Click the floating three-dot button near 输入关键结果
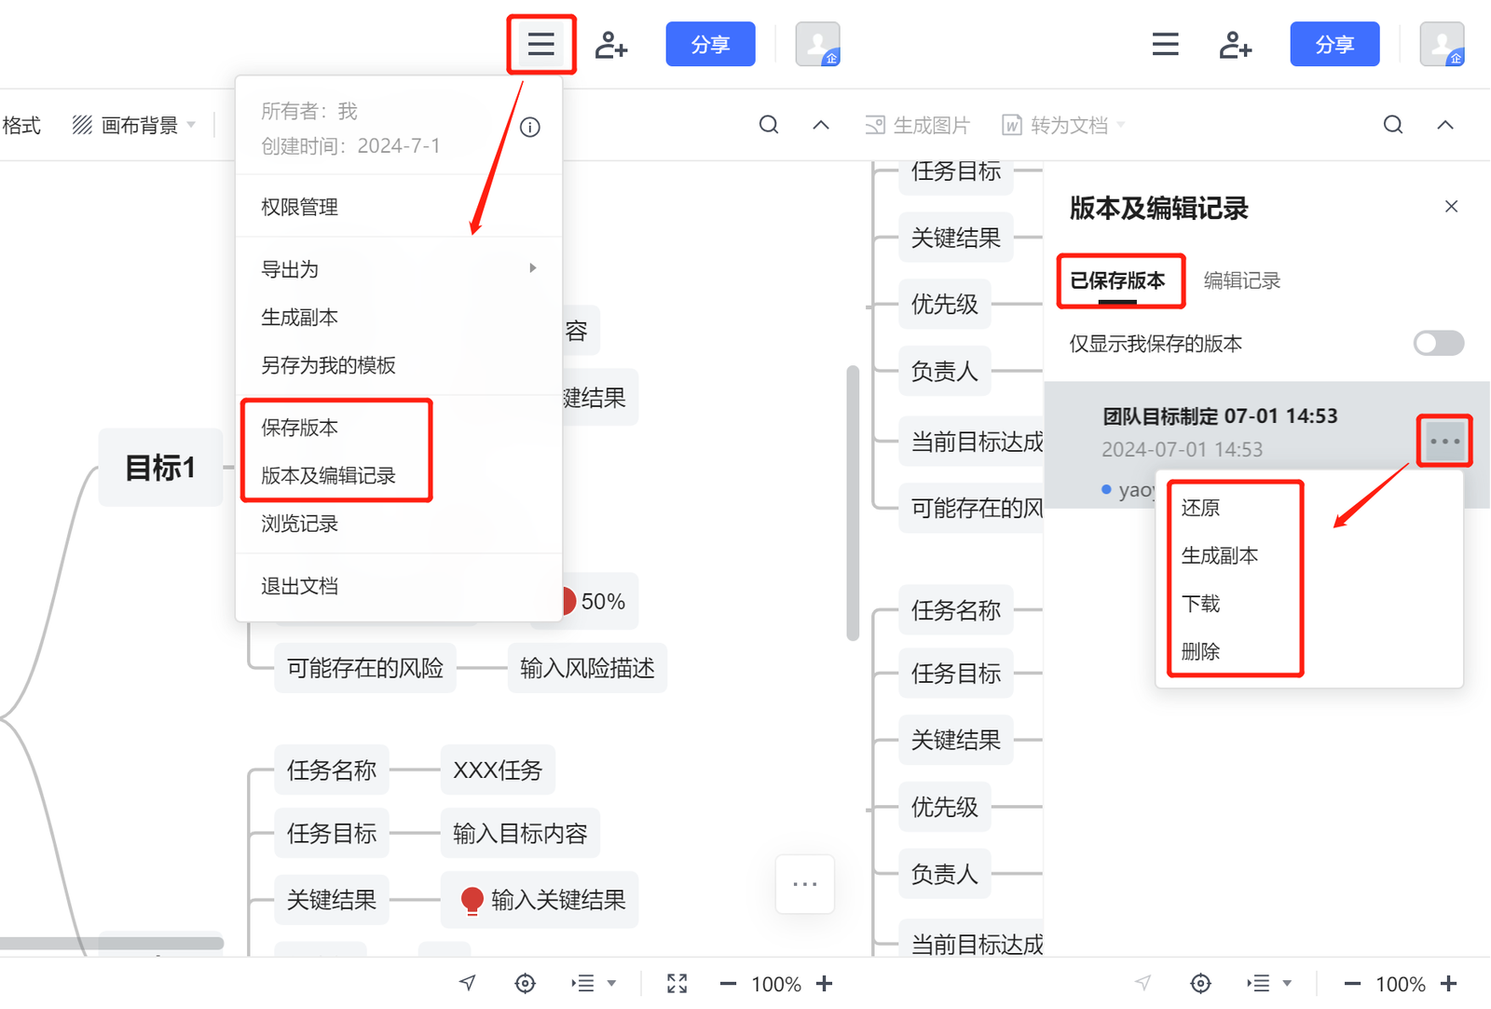1491x1009 pixels. (x=805, y=883)
